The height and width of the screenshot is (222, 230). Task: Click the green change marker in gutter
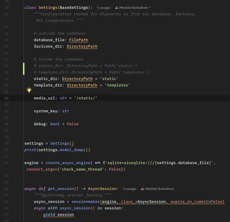(x=24, y=69)
